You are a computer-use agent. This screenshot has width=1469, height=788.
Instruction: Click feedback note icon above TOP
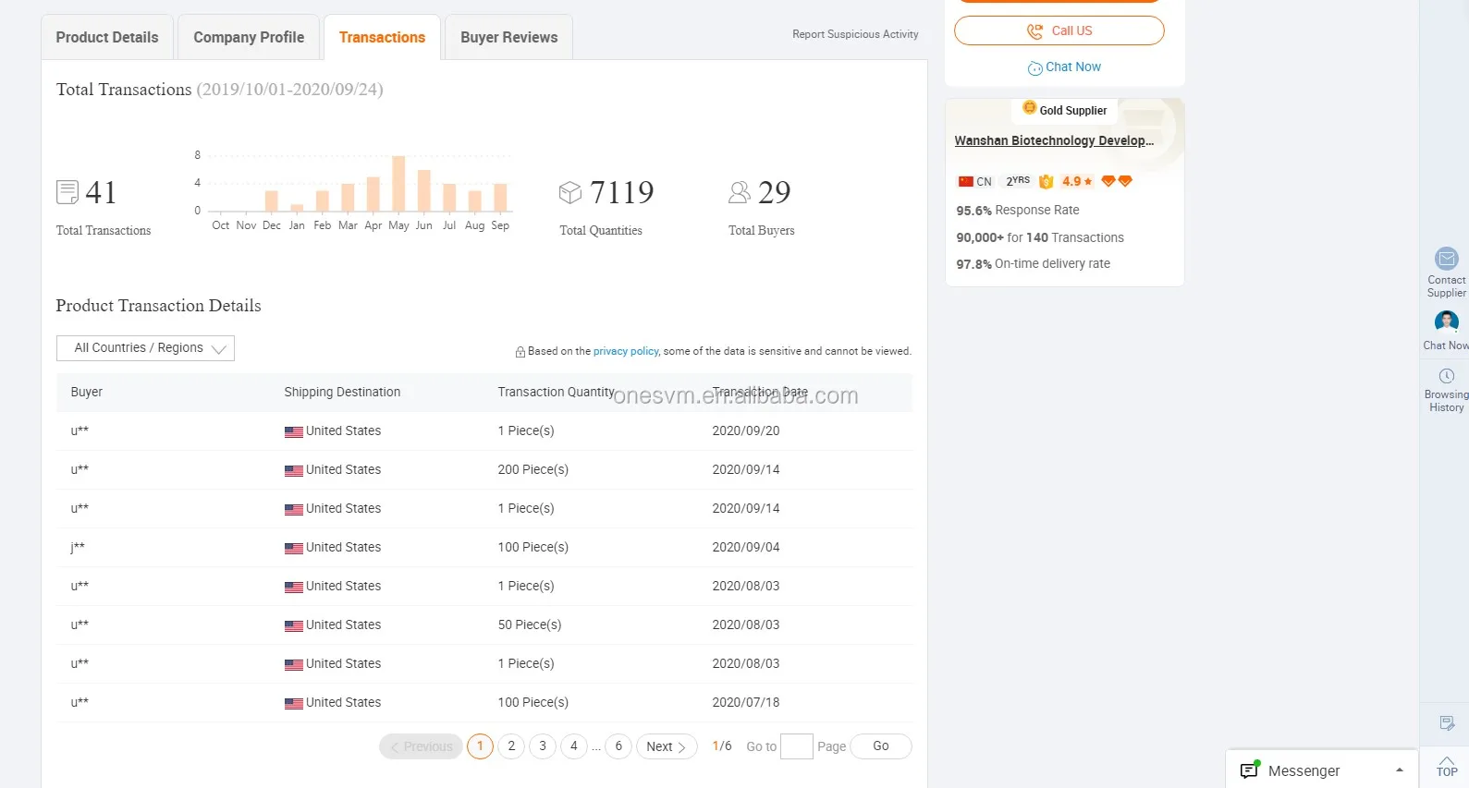tap(1447, 722)
